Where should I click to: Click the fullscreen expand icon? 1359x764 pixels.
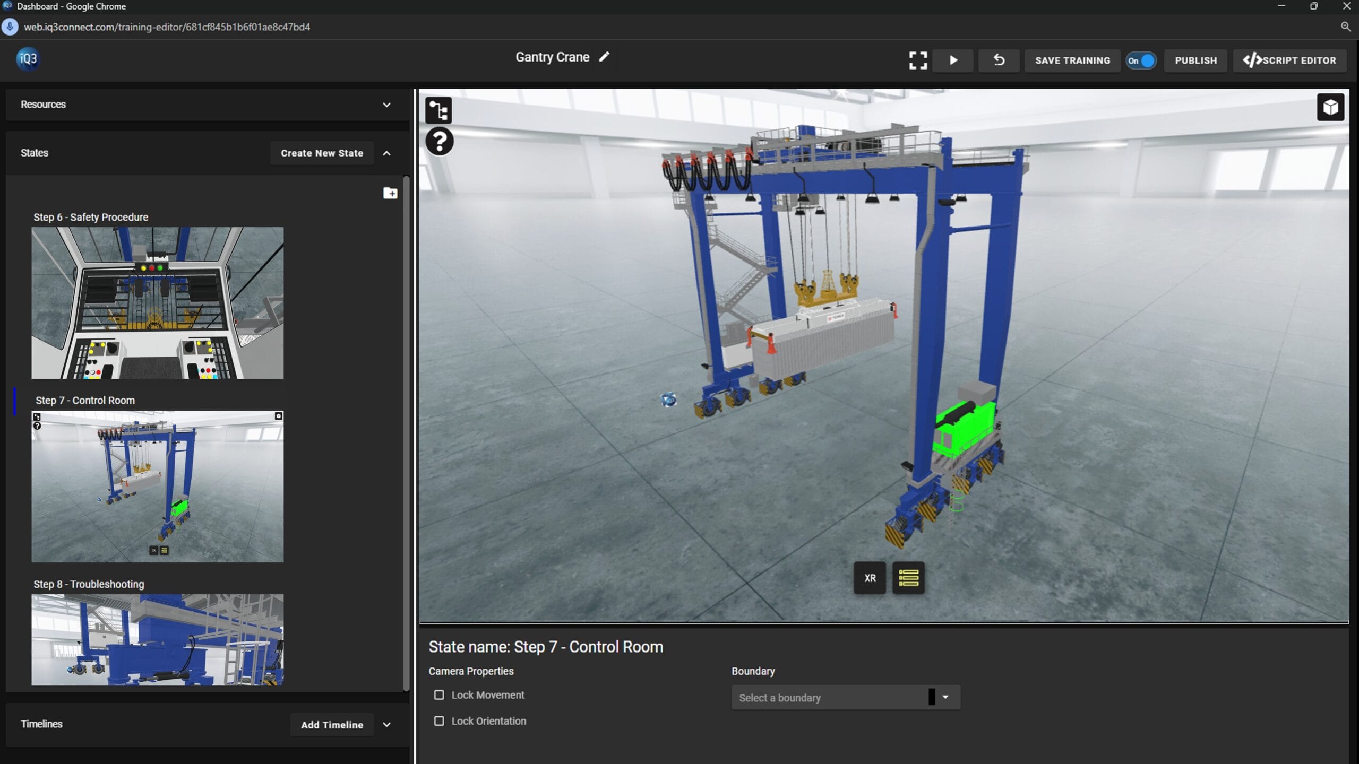918,60
